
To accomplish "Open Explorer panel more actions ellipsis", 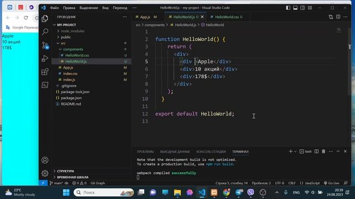I will (x=125, y=17).
